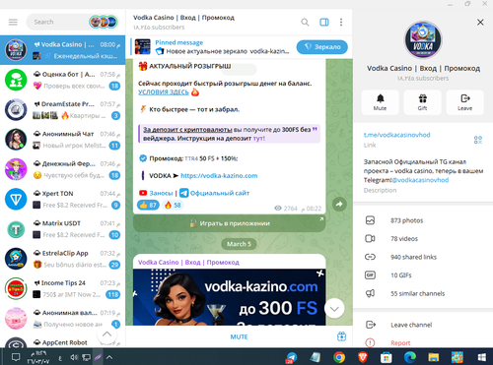This screenshot has height=365, width=493.
Task: Open Vodka Casino chat in list
Action: click(x=62, y=50)
